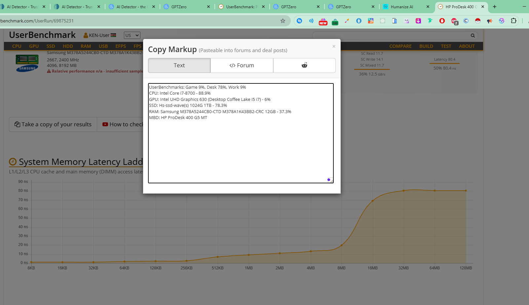Click the 16MB data point on latency chart
This screenshot has height=305, width=529.
pyautogui.click(x=372, y=201)
